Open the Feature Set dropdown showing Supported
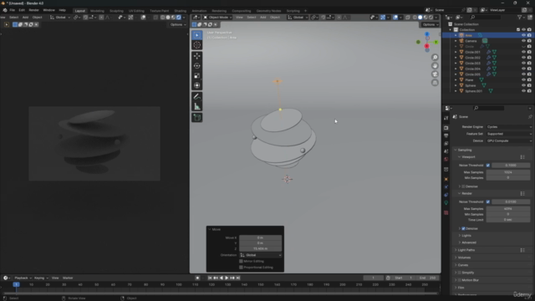535x301 pixels. point(509,134)
